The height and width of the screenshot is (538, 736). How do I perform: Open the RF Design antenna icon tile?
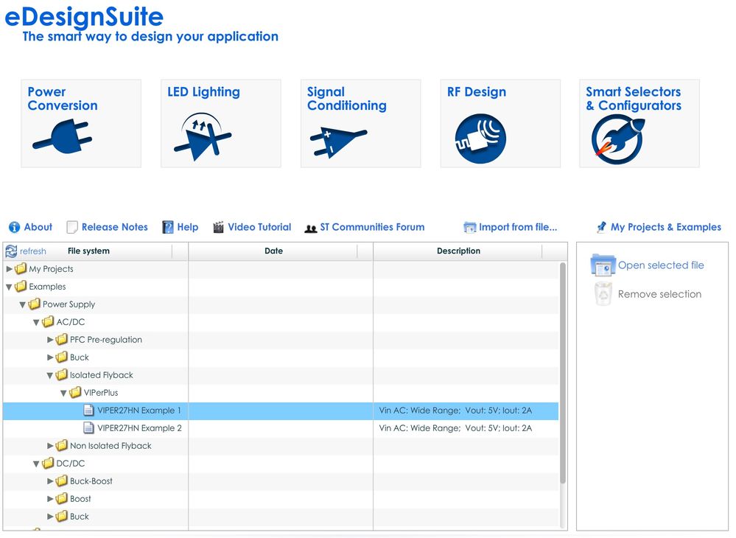[x=500, y=124]
